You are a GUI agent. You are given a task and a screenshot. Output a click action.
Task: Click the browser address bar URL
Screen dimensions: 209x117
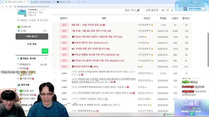pyautogui.click(x=33, y=6)
